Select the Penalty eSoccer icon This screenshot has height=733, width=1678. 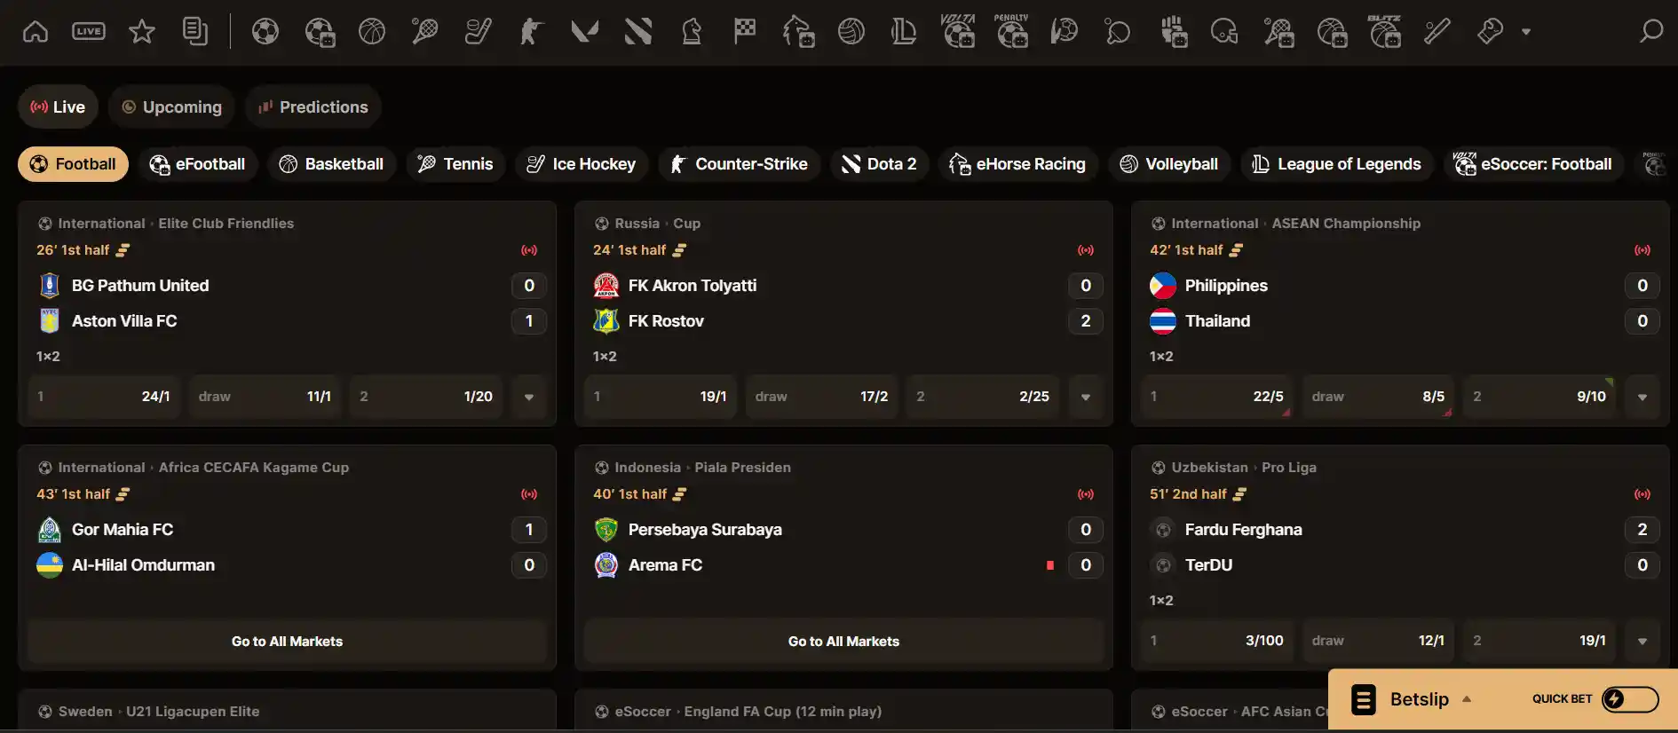tap(1011, 31)
